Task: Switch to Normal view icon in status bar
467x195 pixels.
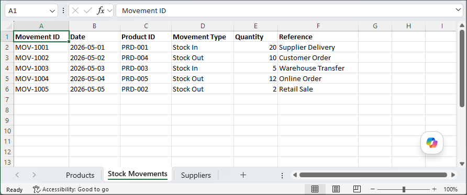Action: pos(315,189)
